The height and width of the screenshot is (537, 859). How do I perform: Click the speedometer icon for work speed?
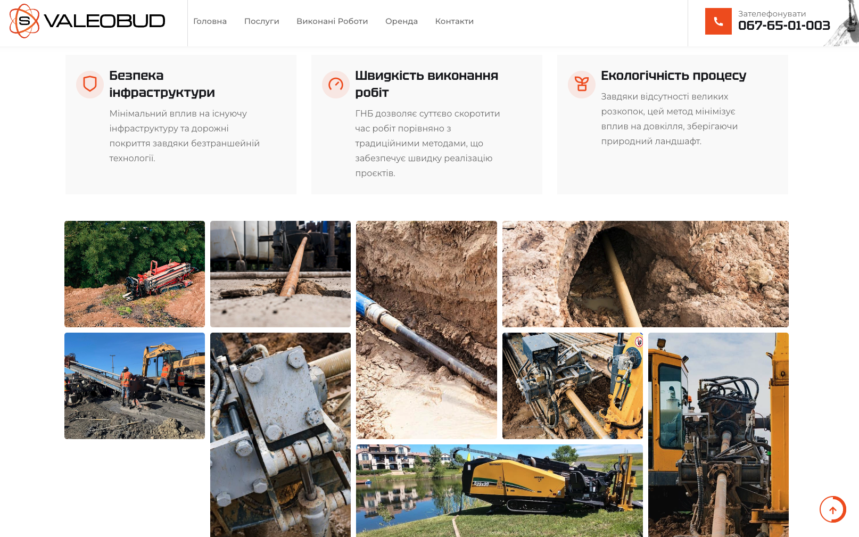(x=336, y=85)
